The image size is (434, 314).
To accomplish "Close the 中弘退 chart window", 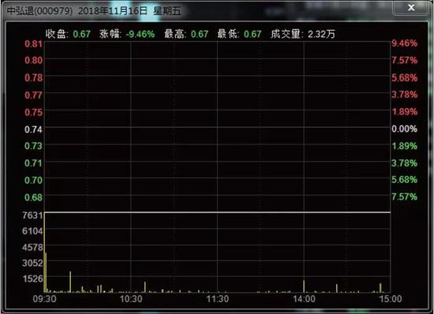I will [411, 8].
